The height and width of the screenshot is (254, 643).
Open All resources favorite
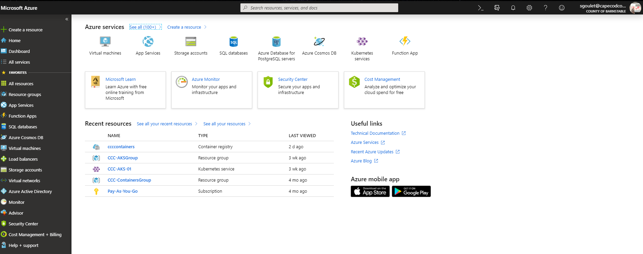click(21, 84)
